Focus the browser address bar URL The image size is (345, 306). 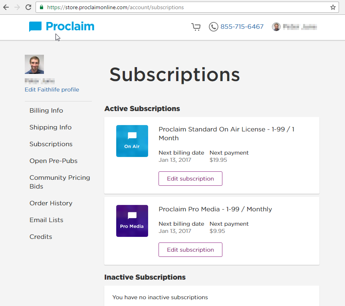[x=187, y=7]
